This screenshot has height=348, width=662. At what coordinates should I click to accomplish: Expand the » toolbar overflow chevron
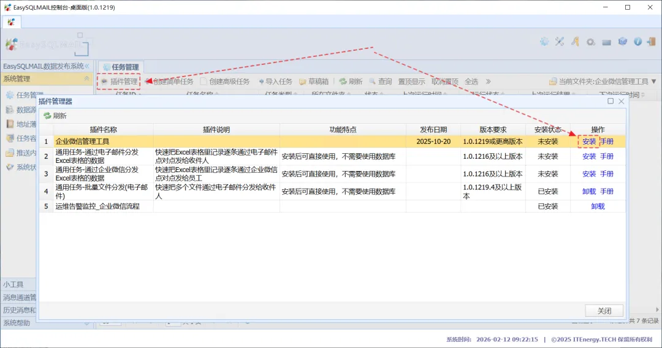[x=488, y=81]
